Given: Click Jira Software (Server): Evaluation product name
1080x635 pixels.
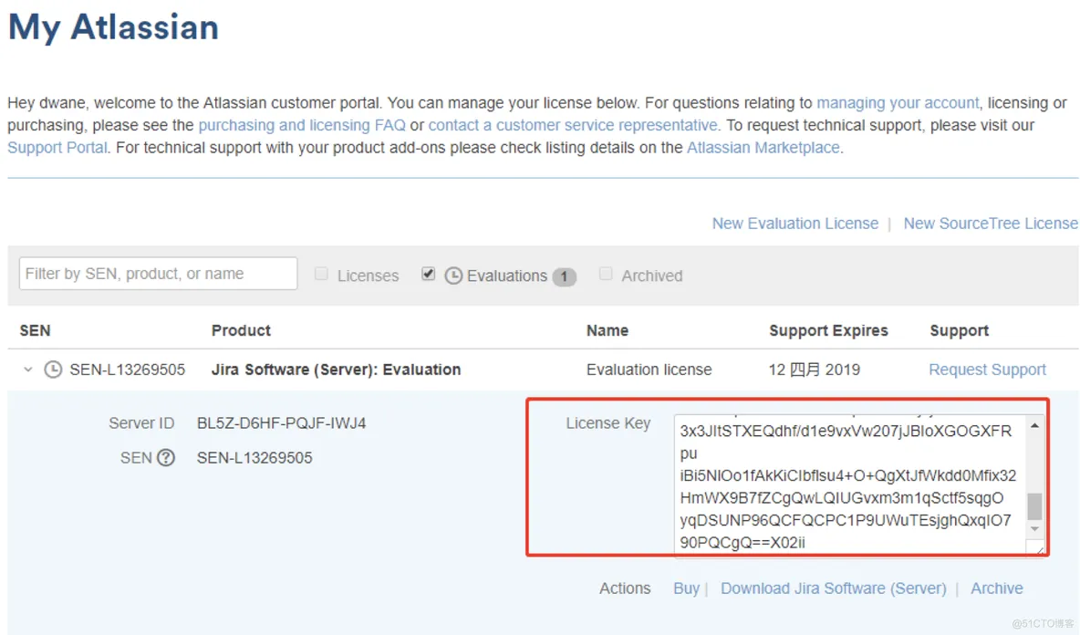Looking at the screenshot, I should [336, 370].
